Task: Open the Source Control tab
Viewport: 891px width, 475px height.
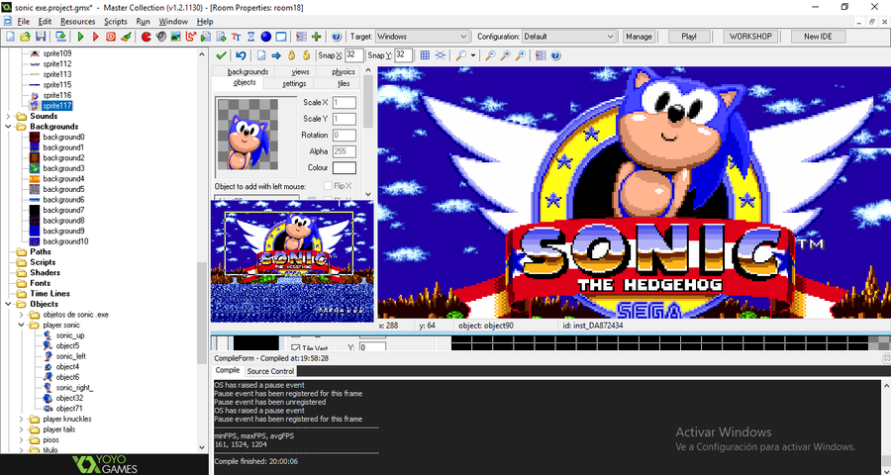Action: (x=270, y=371)
